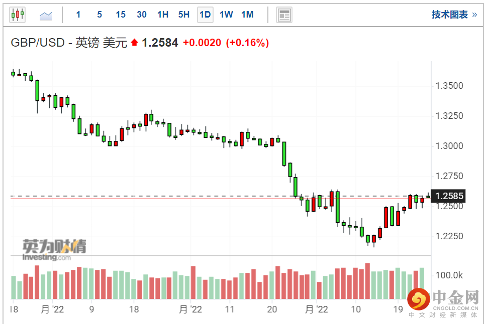This screenshot has width=486, height=324.
Task: Set chart interval to 1M
Action: pyautogui.click(x=247, y=15)
